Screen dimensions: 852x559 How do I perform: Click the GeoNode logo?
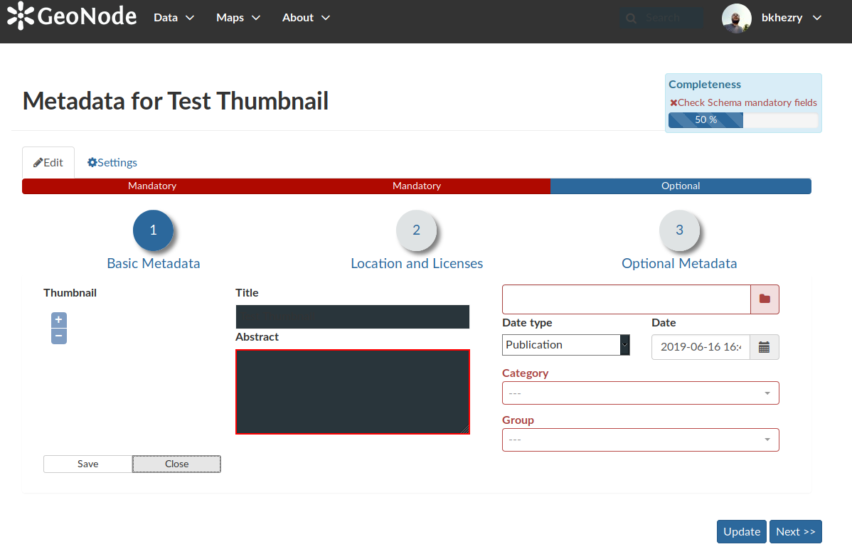(72, 16)
